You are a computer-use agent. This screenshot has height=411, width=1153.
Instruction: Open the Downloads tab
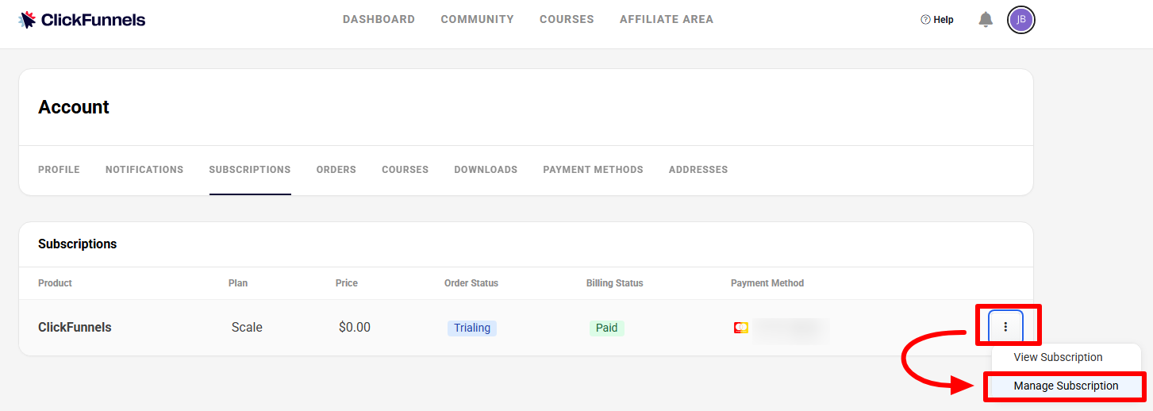click(x=486, y=170)
